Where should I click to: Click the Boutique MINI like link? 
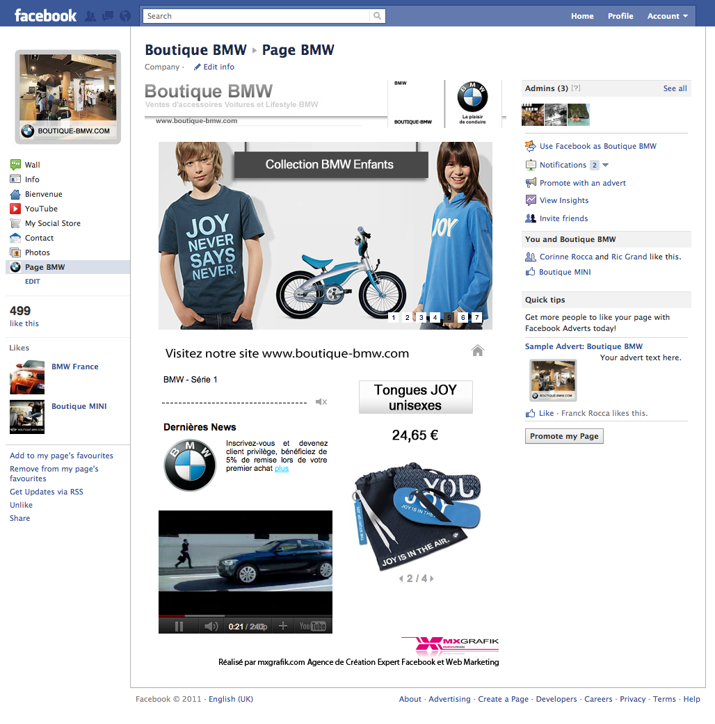[565, 272]
